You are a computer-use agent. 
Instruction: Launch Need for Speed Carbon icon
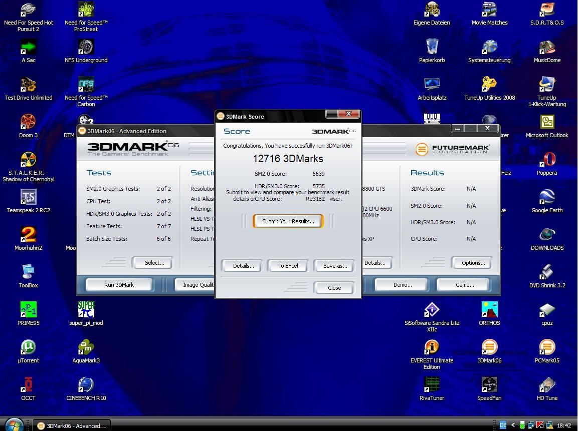86,92
